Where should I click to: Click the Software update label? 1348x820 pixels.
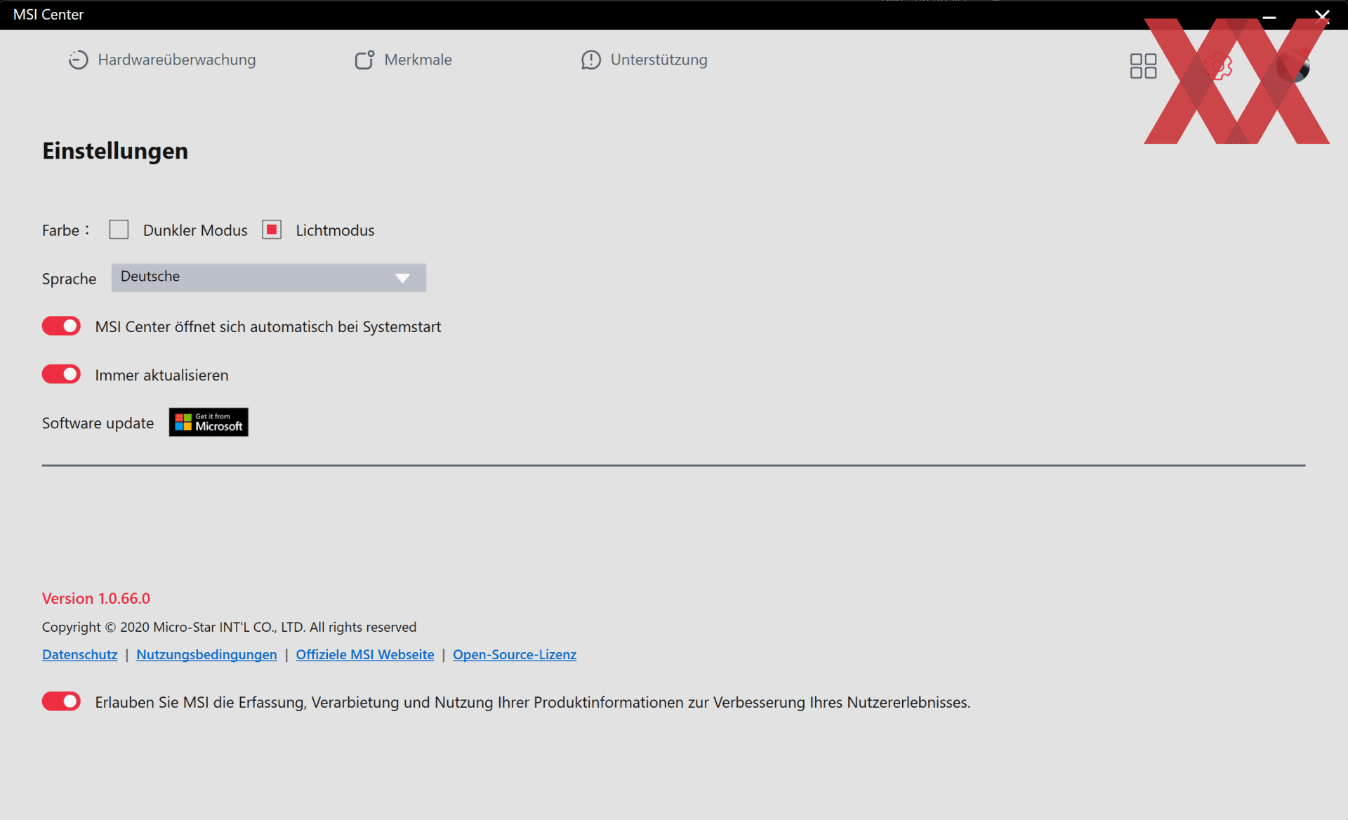tap(98, 423)
